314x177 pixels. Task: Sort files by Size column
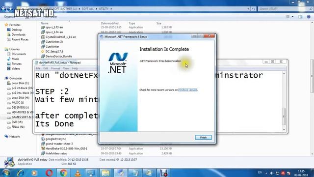(158, 23)
